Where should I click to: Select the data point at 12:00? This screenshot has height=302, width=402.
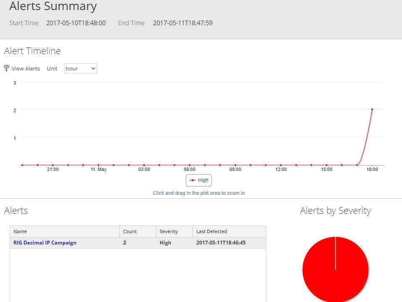click(281, 165)
